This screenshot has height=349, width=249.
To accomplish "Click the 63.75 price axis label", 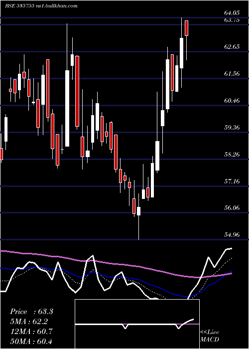I will (x=232, y=20).
